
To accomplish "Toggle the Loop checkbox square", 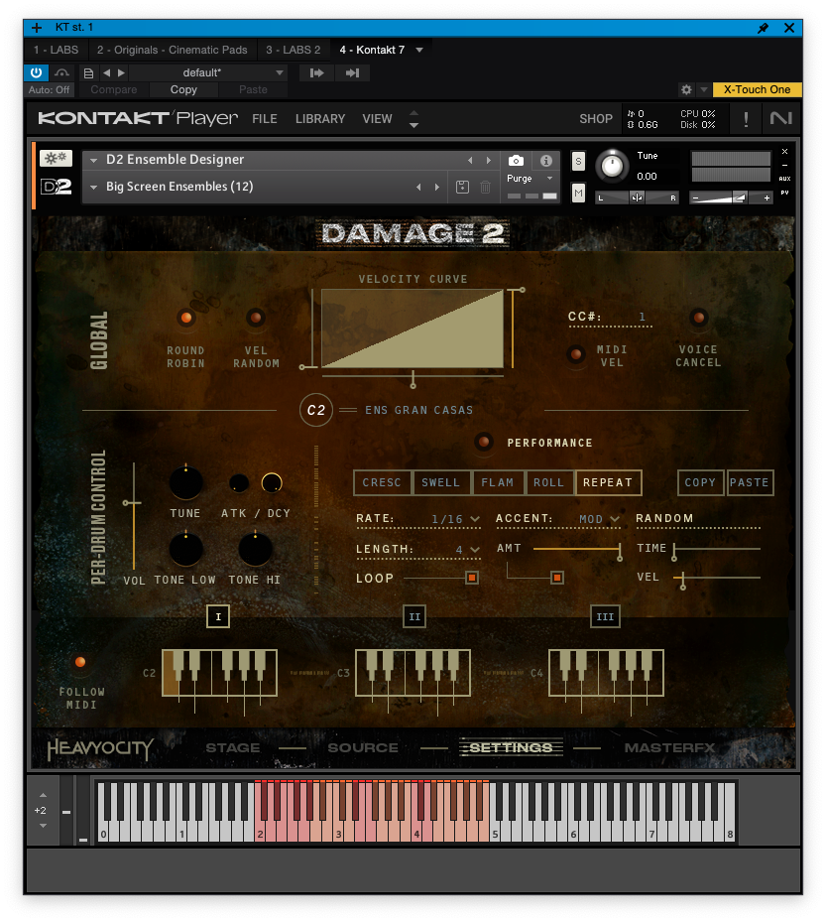I will 471,578.
